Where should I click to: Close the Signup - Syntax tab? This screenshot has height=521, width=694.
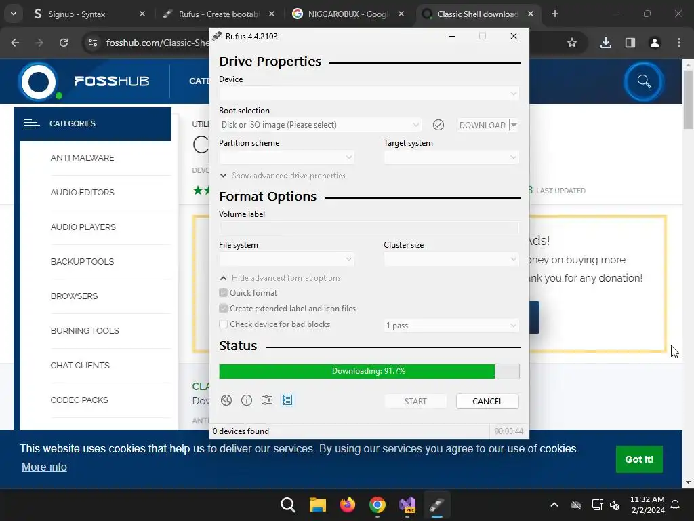(142, 14)
